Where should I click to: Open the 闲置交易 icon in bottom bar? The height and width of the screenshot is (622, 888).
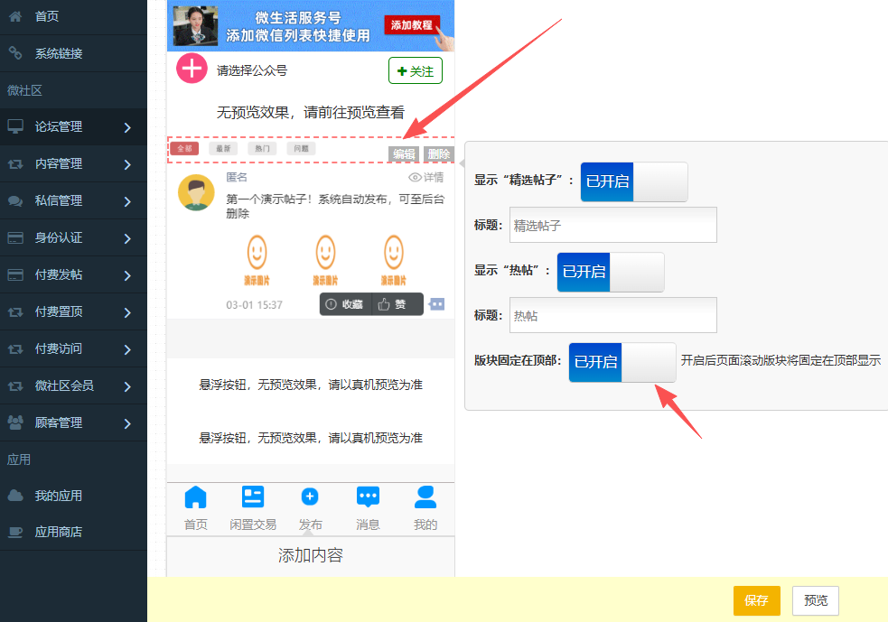coord(253,497)
